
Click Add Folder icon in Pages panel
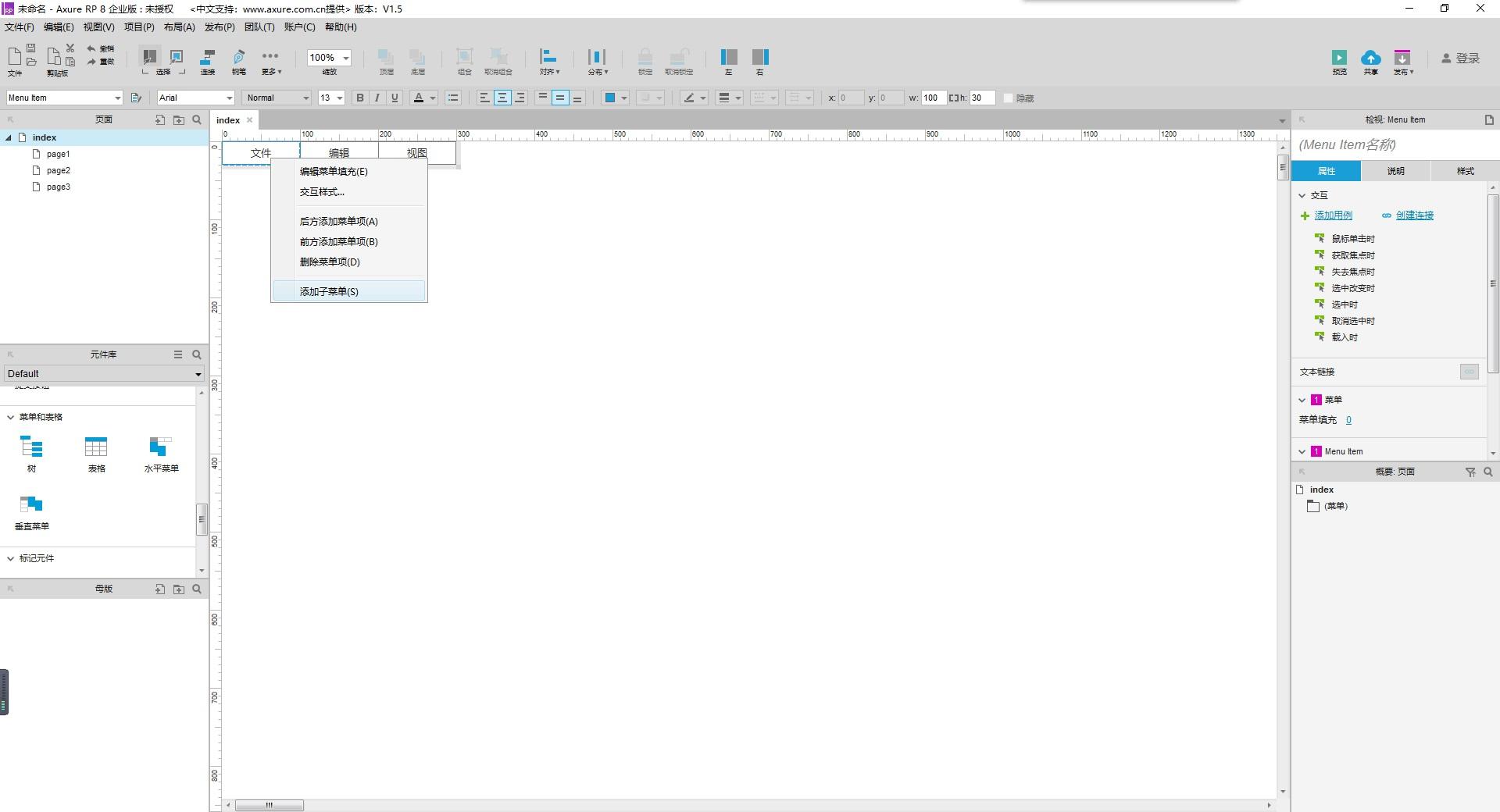tap(179, 119)
